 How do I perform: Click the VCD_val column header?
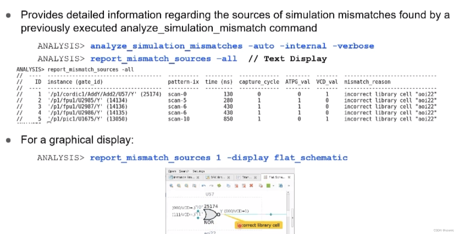(327, 82)
